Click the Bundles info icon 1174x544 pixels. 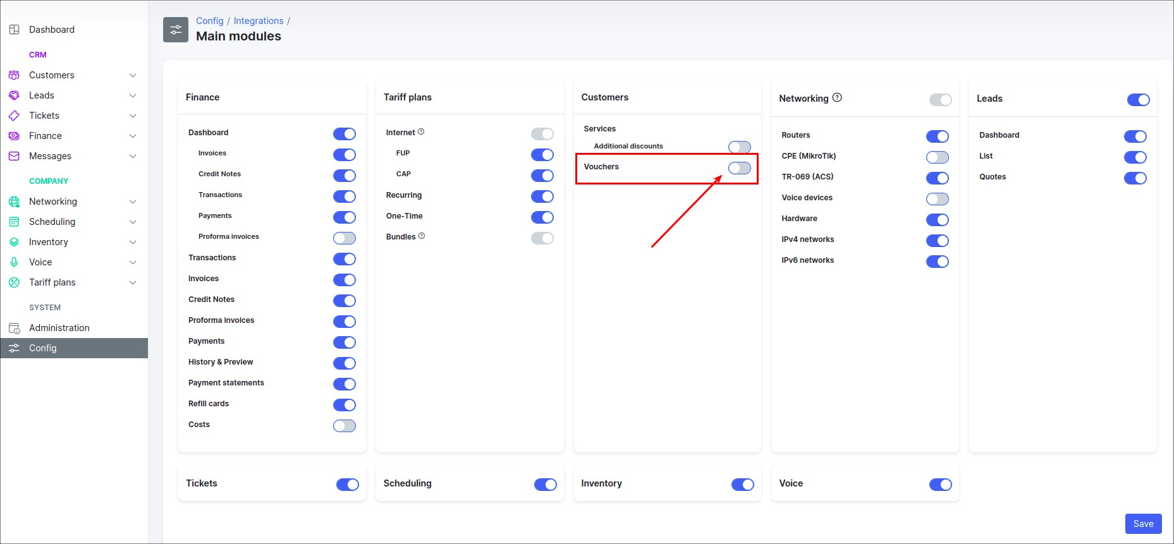pyautogui.click(x=422, y=236)
